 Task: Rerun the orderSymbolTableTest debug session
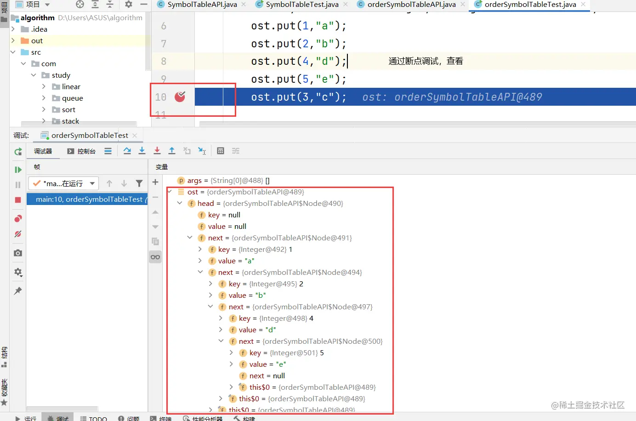pos(18,152)
